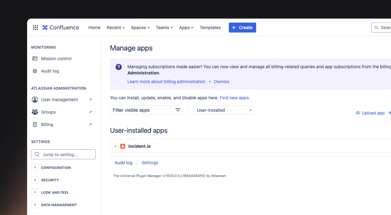Open Billing in sidebar
This screenshot has height=215, width=391.
click(x=47, y=124)
